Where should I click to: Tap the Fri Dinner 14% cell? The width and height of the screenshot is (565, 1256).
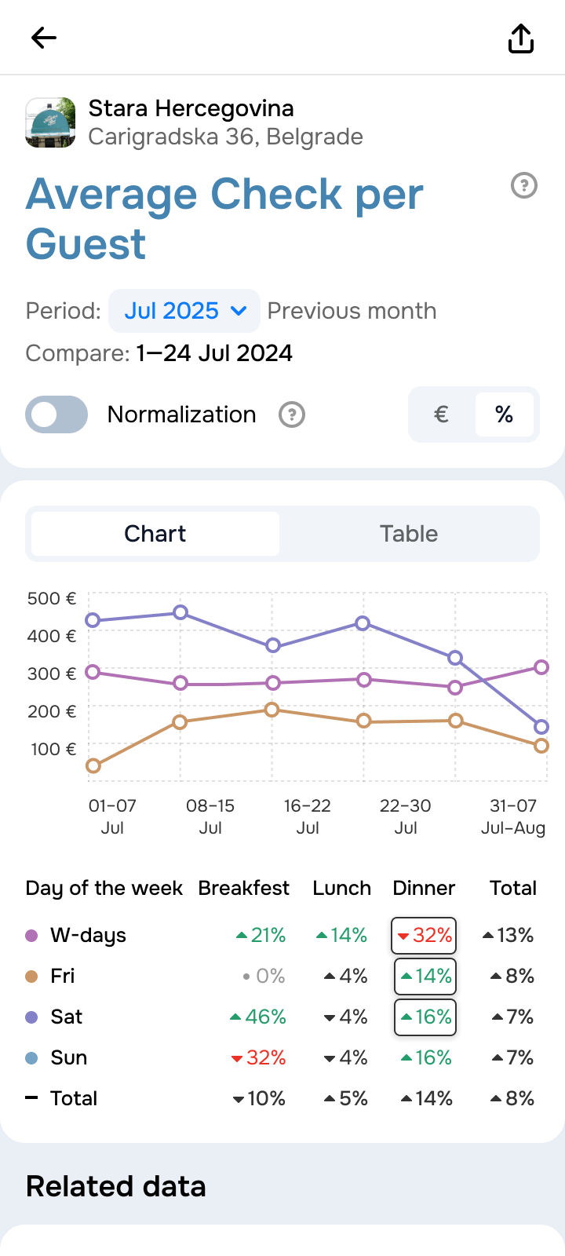[425, 976]
